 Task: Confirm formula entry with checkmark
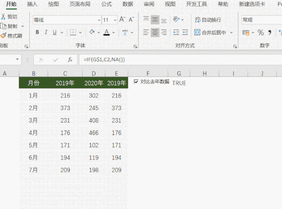pyautogui.click(x=56, y=60)
